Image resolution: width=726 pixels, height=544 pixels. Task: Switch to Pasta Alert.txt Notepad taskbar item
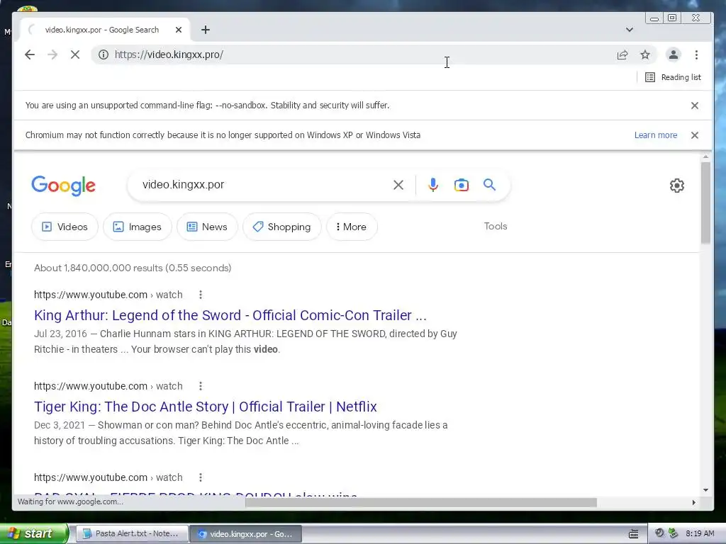(132, 533)
